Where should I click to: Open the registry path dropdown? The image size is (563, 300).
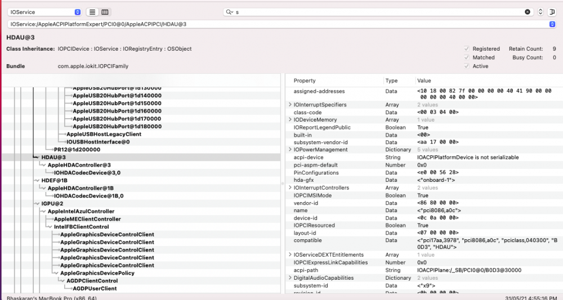(x=552, y=24)
